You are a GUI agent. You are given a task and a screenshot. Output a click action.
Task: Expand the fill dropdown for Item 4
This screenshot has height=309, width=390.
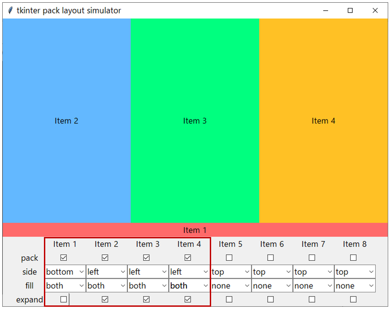click(x=189, y=286)
